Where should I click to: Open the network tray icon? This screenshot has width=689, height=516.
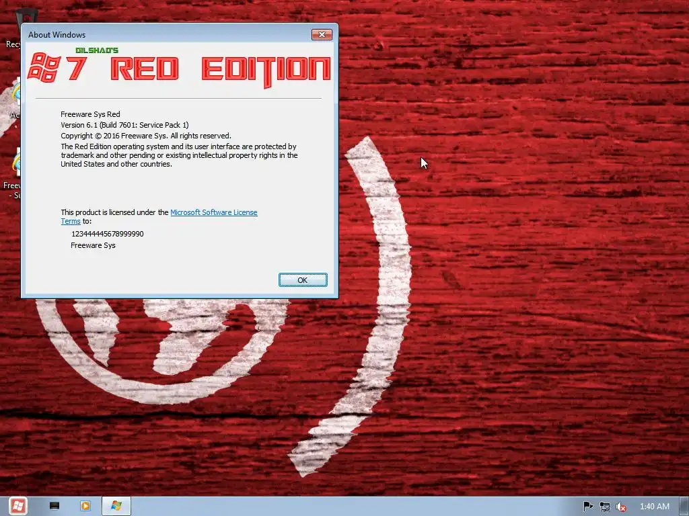605,507
